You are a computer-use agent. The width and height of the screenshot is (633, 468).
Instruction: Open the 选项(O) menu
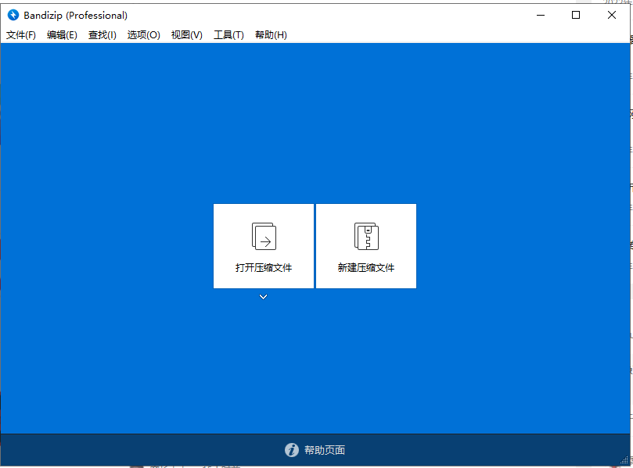tap(144, 35)
